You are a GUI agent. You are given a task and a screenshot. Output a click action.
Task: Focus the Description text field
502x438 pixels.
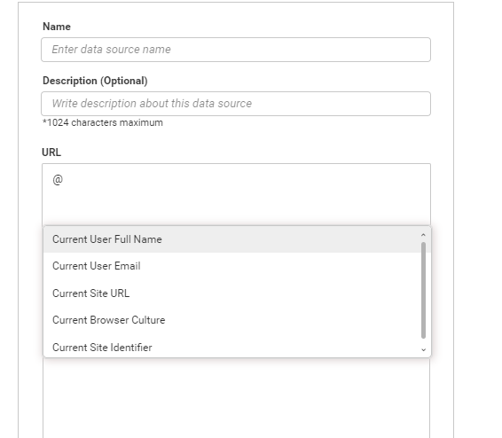(236, 104)
